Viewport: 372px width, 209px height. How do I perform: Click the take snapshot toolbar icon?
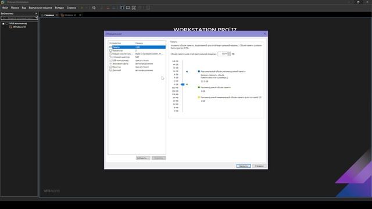coord(102,8)
